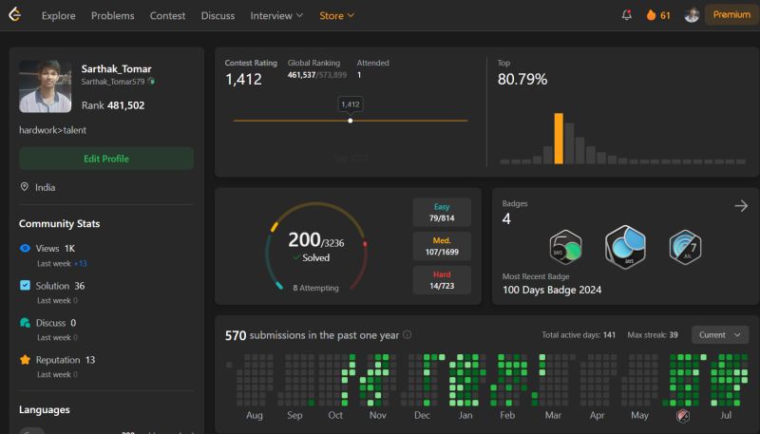Click the July daily challenge badge icon
The image size is (760, 434).
pyautogui.click(x=685, y=247)
